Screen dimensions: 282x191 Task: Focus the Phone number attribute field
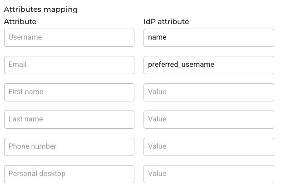coord(69,147)
